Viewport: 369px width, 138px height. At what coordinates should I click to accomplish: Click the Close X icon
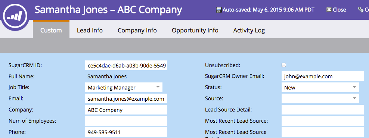[329, 10]
